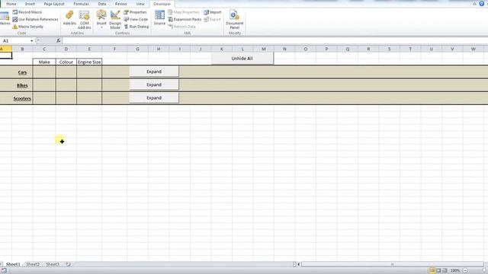This screenshot has height=274, width=488.
Task: Click View Code in ribbon
Action: 136,19
